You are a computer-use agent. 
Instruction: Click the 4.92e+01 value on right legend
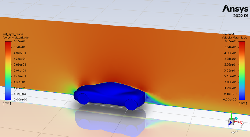[230, 53]
